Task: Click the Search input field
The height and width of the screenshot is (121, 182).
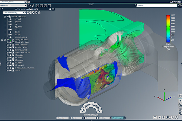Action: pyautogui.click(x=157, y=5)
